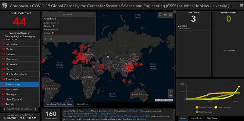244x121 pixels.
Task: Select Azerbaijan in the country list
Action: (x=19, y=79)
